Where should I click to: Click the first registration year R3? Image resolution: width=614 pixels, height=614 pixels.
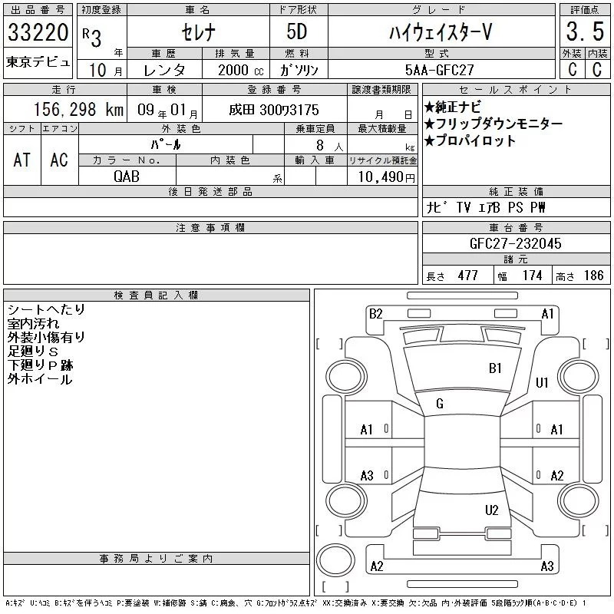(x=91, y=37)
